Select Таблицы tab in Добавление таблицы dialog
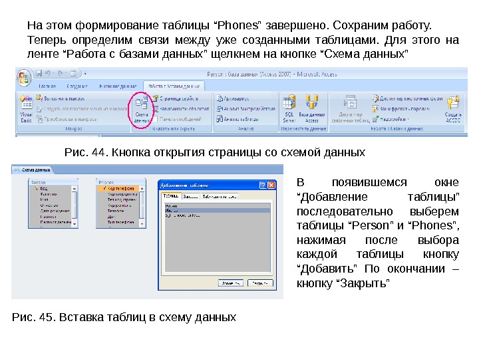The width and height of the screenshot is (479, 359). pos(171,196)
